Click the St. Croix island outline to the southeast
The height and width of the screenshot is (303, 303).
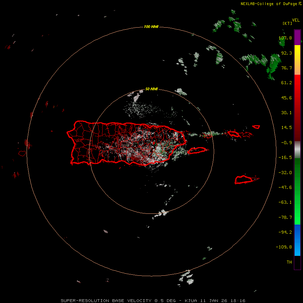coord(246,179)
